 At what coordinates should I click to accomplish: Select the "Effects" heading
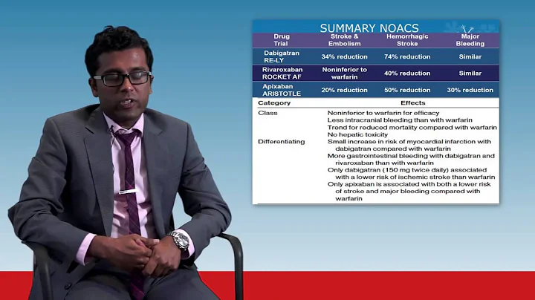413,103
